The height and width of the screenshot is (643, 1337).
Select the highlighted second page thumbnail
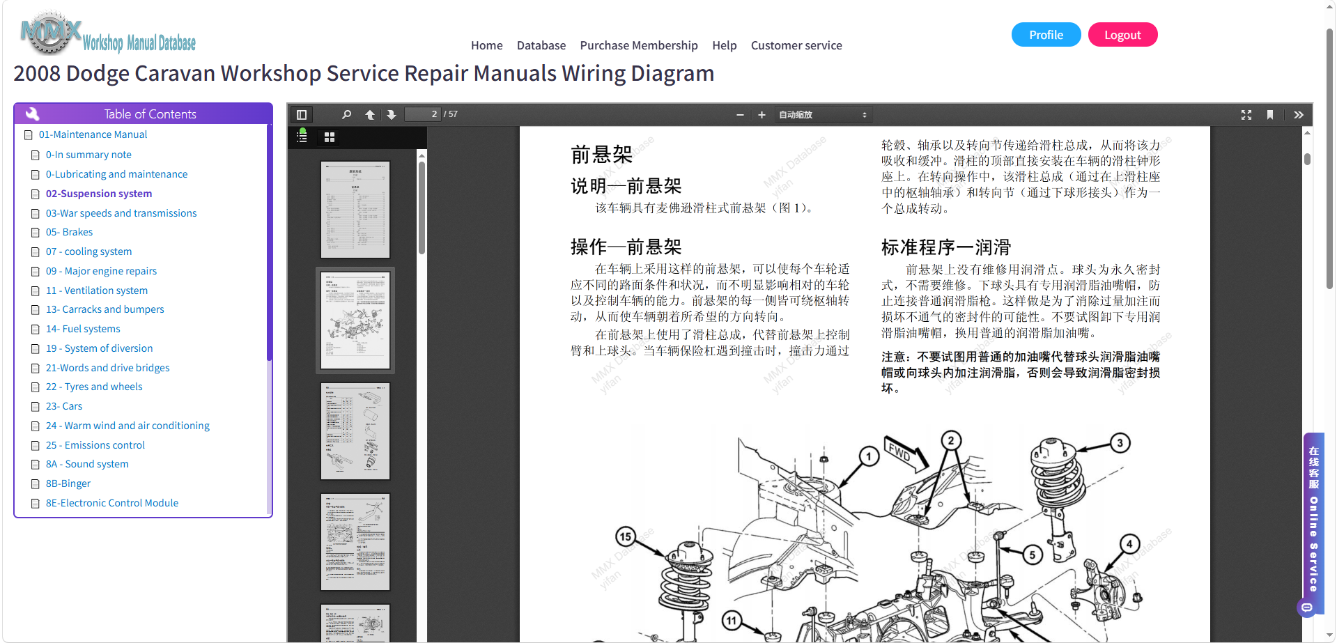(x=355, y=320)
